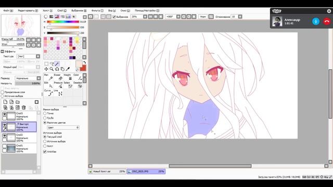Select Различие цветов radio option
333x187 pixels.
point(45,123)
